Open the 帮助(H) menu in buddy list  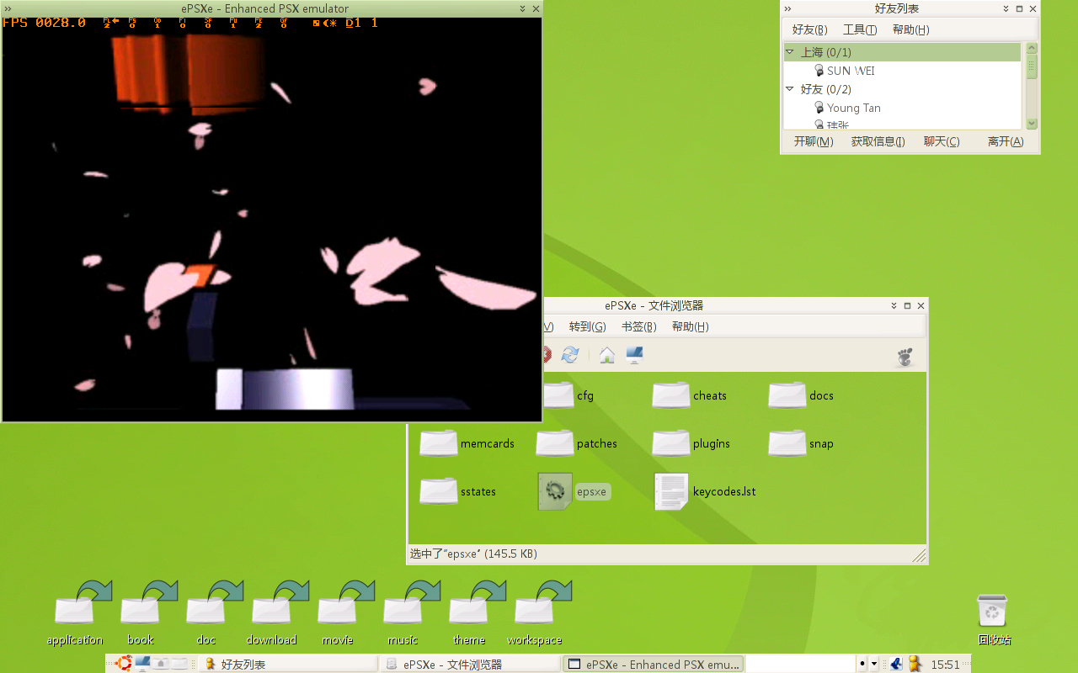(x=911, y=29)
